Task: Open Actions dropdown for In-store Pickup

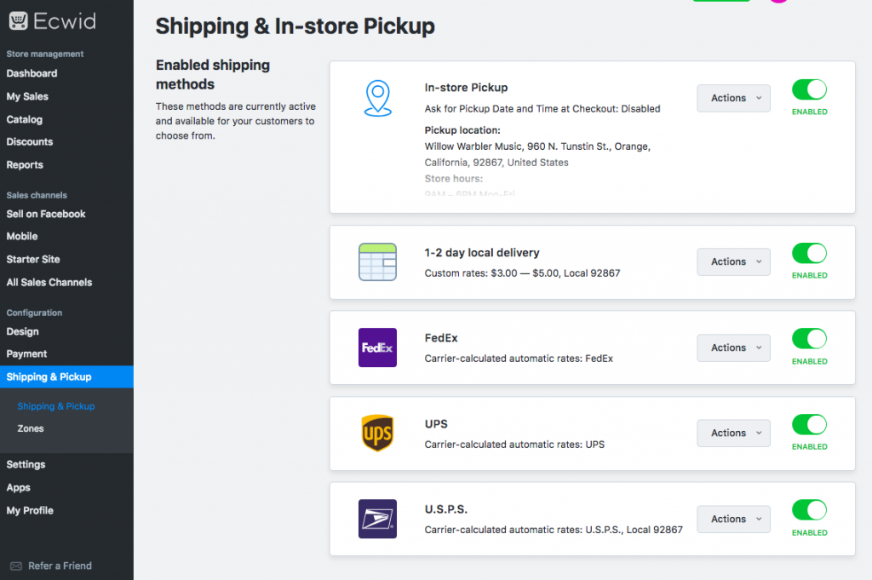Action: [733, 98]
